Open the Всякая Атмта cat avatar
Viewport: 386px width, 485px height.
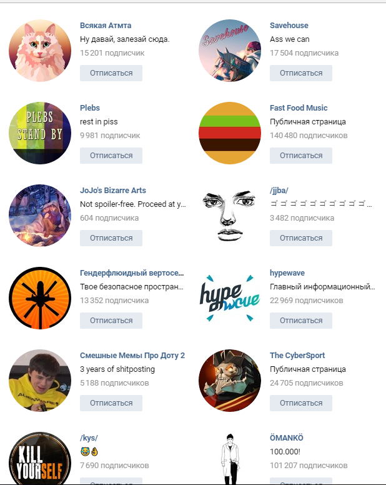[x=40, y=51]
